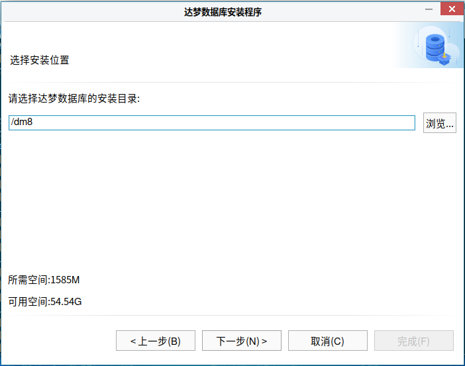The image size is (465, 366).
Task: Close the 达梦数据库安装程序 window
Action: 452,9
